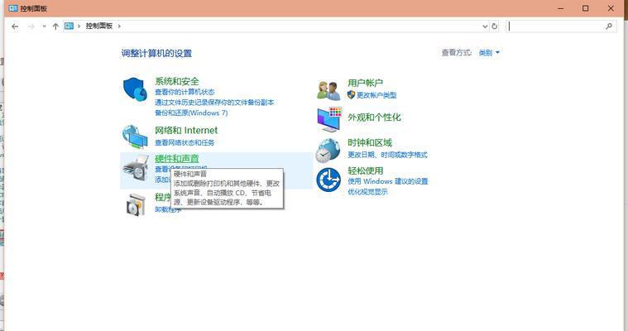Open 卸载程序 link
The height and width of the screenshot is (331, 628).
[168, 209]
